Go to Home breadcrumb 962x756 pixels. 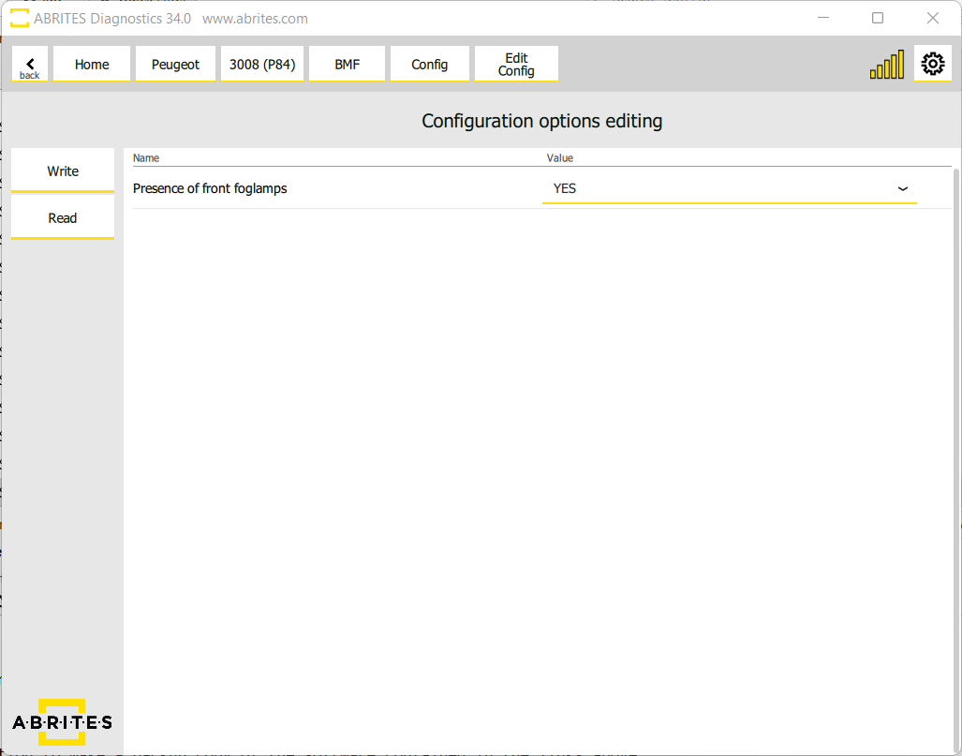click(x=92, y=64)
